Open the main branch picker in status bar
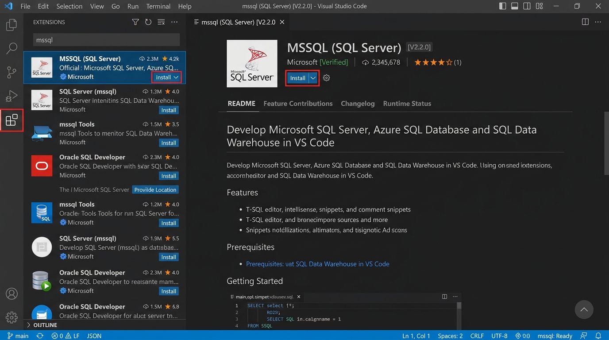This screenshot has width=609, height=340. tap(18, 336)
